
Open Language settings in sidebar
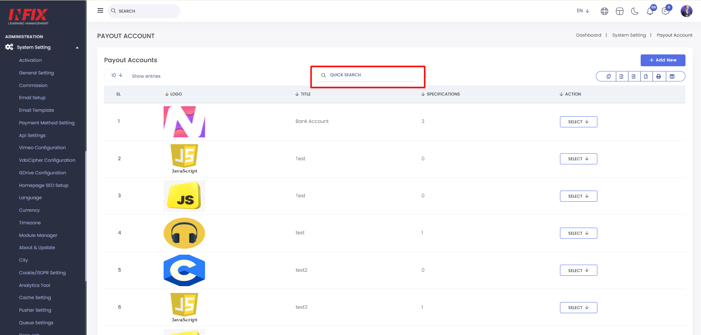30,198
